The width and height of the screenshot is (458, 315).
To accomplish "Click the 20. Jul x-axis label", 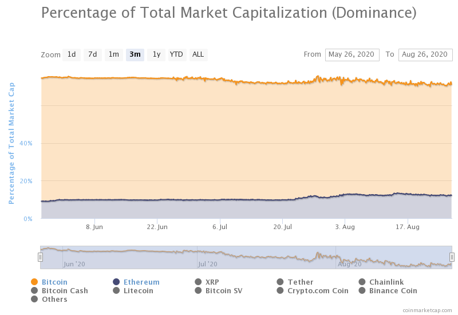I will 282,227.
